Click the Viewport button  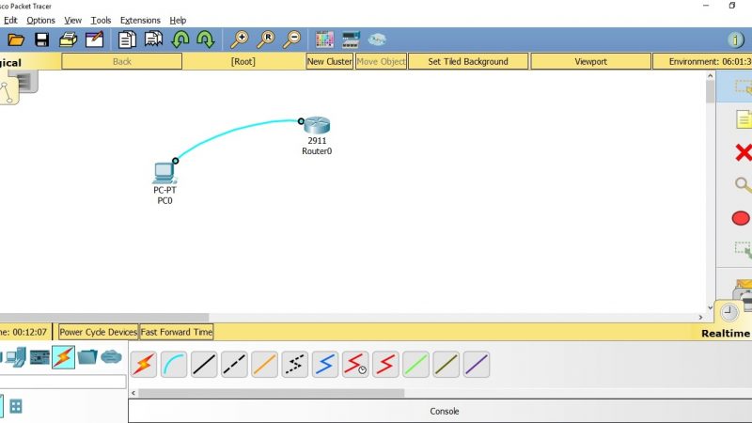(590, 61)
